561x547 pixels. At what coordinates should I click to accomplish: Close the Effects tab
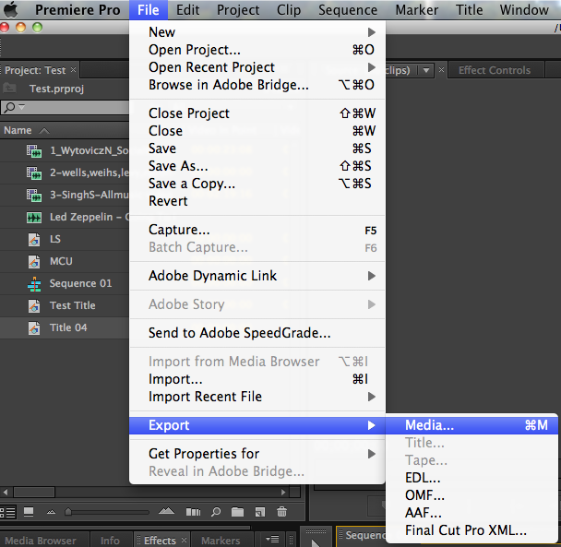(x=184, y=540)
